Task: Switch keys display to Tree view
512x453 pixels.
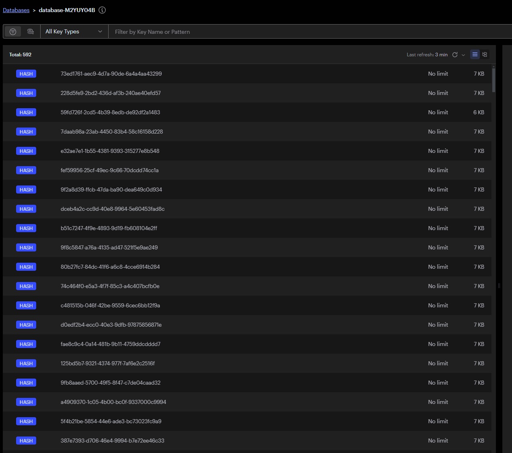Action: coord(485,54)
